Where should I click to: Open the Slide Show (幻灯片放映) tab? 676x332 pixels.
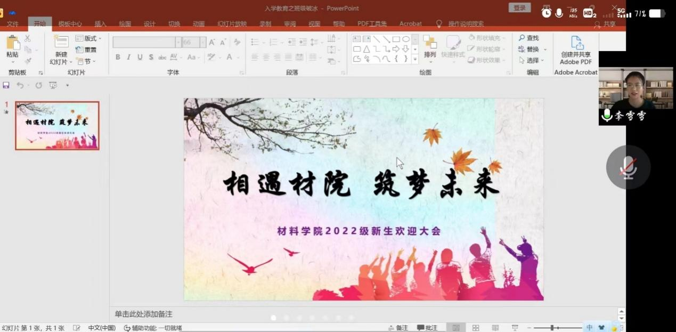click(232, 24)
